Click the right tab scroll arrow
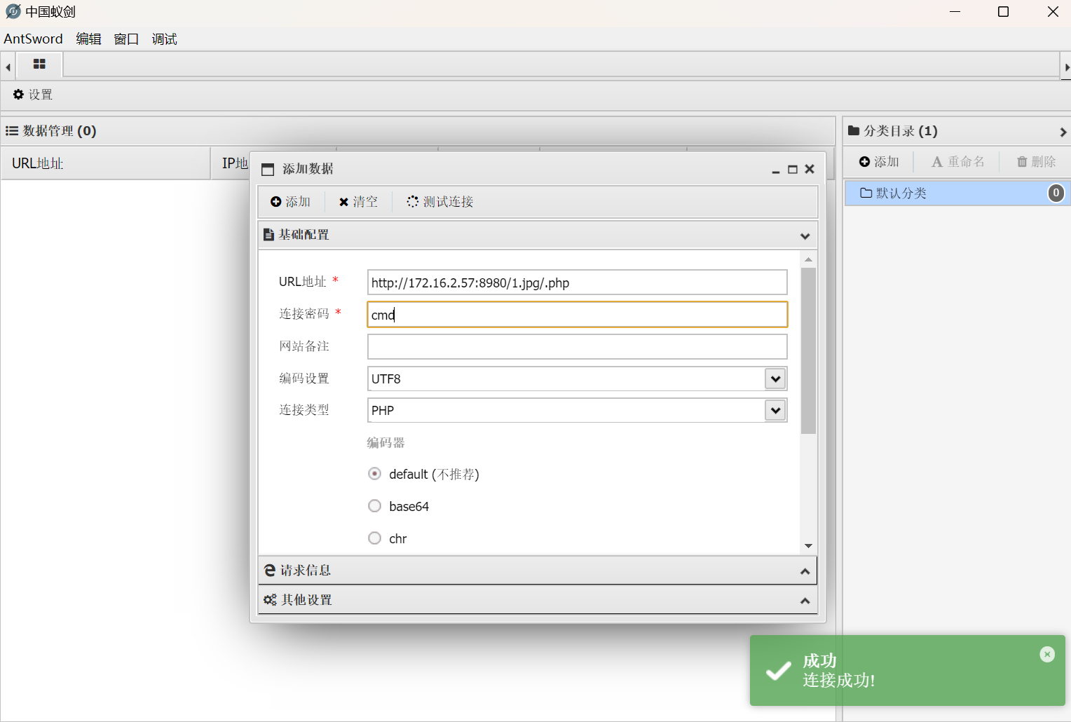This screenshot has width=1071, height=722. point(1066,67)
